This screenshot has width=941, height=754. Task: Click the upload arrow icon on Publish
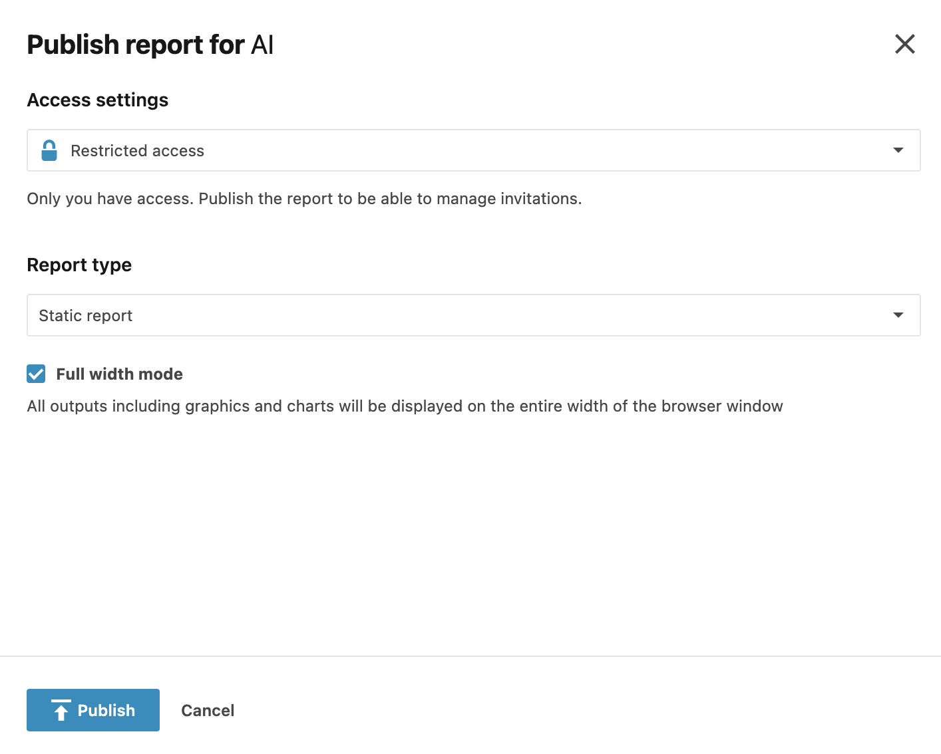point(61,710)
